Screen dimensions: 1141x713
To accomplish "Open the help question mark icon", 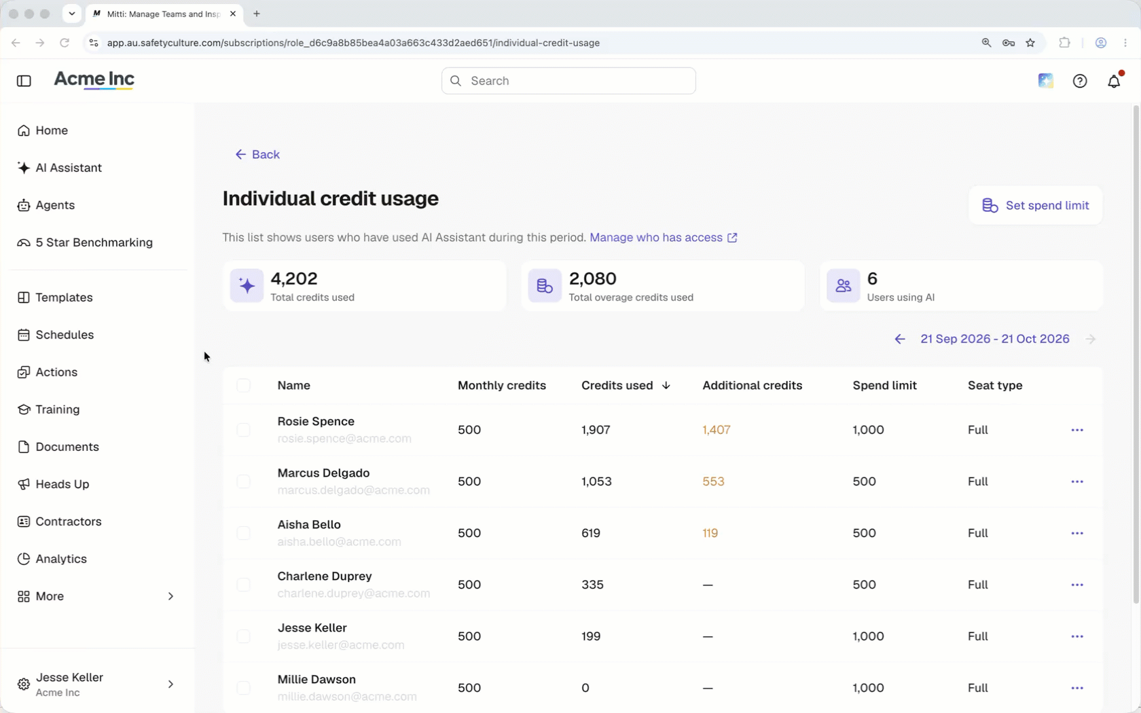I will pos(1080,81).
